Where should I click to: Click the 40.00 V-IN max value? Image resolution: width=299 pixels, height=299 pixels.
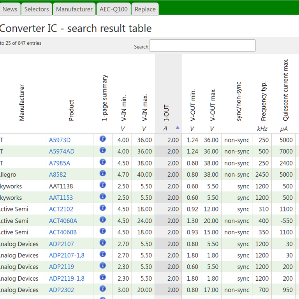point(144,175)
